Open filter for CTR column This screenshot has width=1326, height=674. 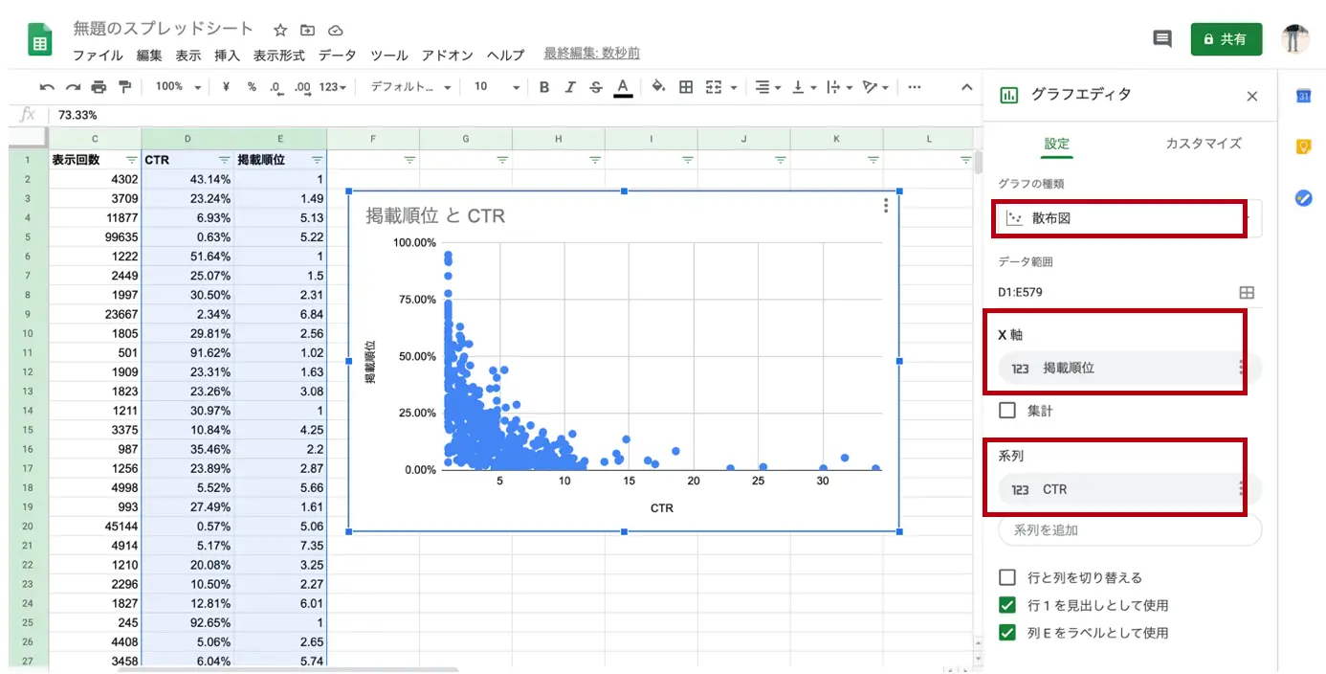tap(224, 160)
